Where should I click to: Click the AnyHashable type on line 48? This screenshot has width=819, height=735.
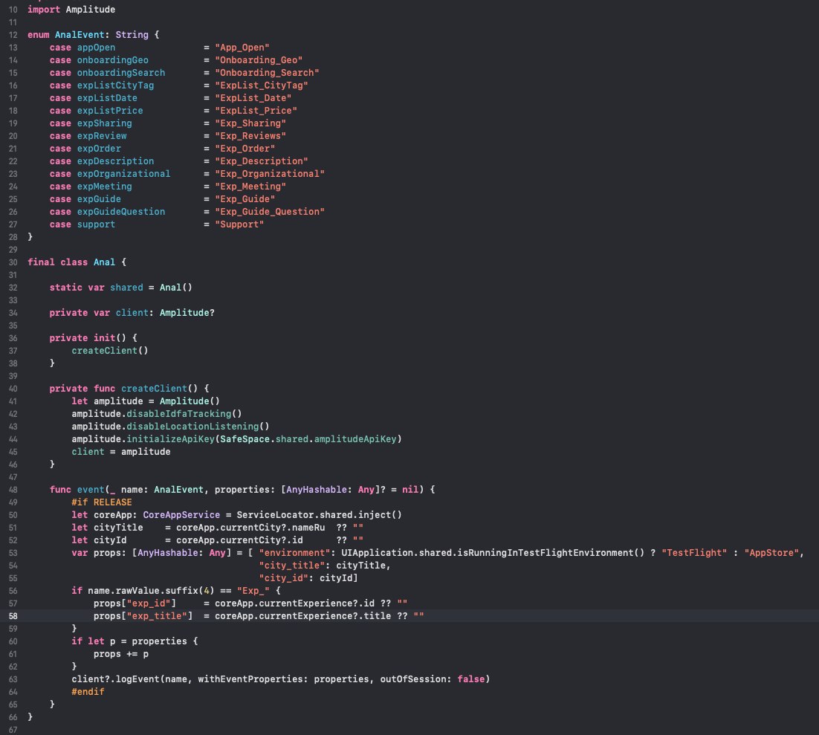[317, 490]
